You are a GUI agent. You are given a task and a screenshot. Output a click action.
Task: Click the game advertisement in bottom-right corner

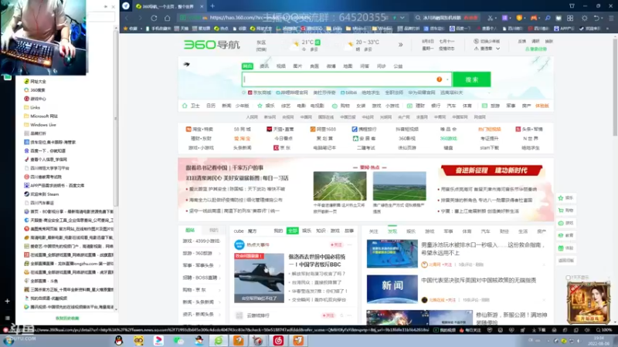(x=589, y=302)
